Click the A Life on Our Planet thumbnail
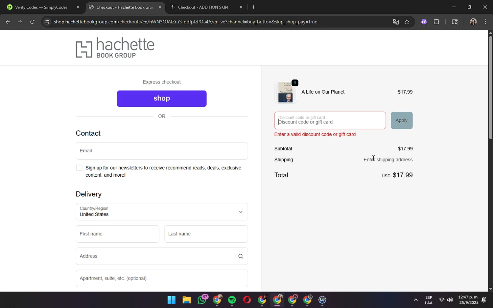493x308 pixels. tap(285, 92)
